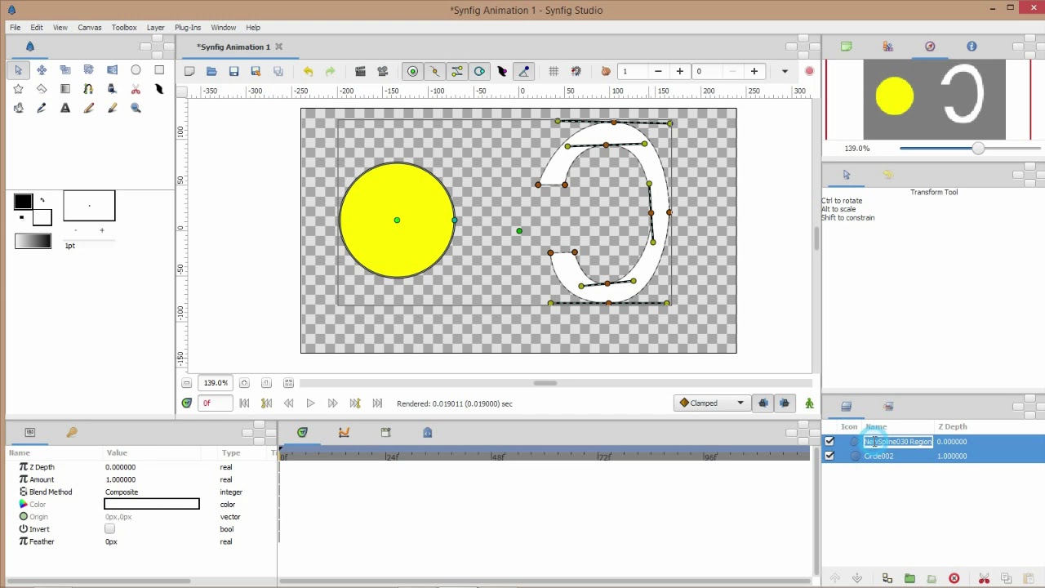Open the Clamped interpolation dropdown
The width and height of the screenshot is (1045, 588).
712,403
